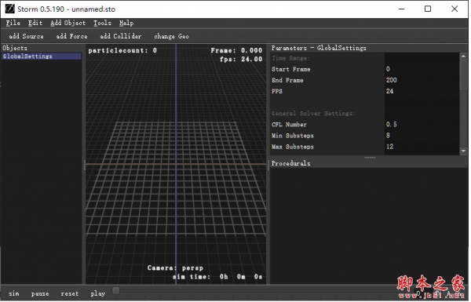Click the sim button

tap(14, 294)
